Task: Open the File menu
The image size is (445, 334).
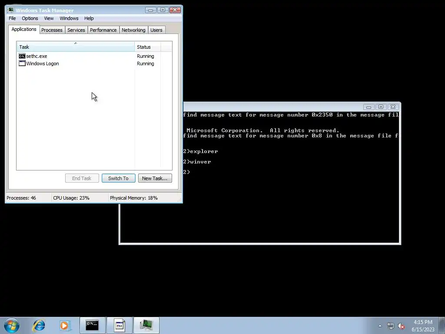Action: (x=12, y=18)
